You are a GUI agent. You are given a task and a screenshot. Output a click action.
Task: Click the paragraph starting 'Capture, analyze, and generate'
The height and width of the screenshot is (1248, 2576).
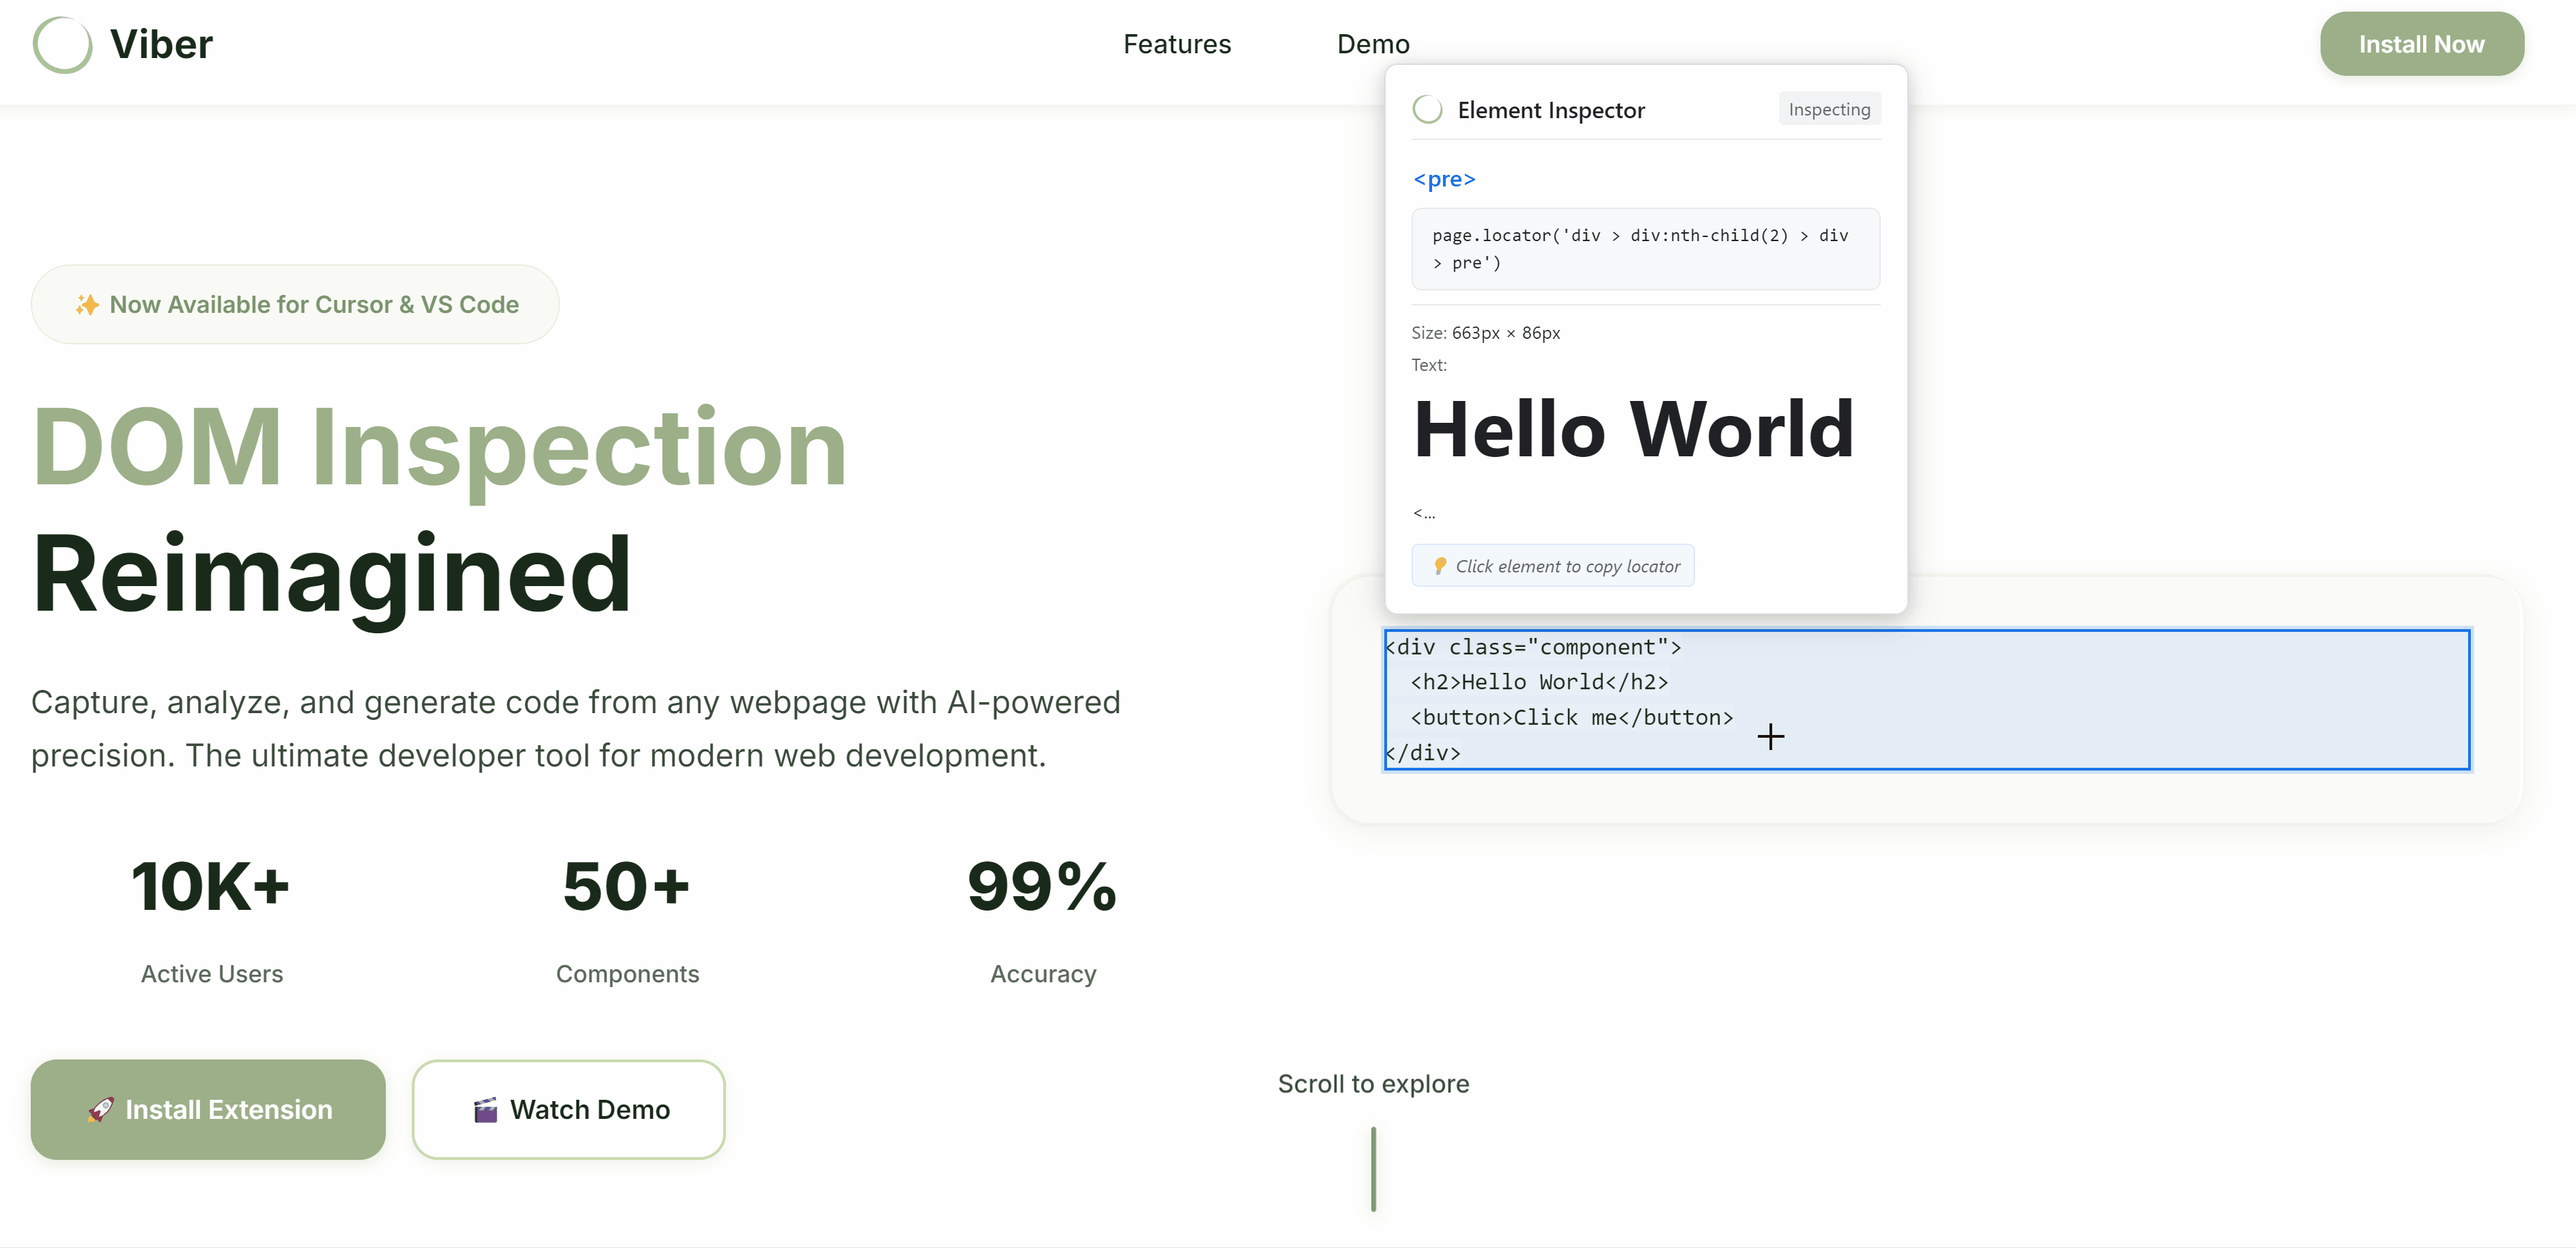point(576,728)
